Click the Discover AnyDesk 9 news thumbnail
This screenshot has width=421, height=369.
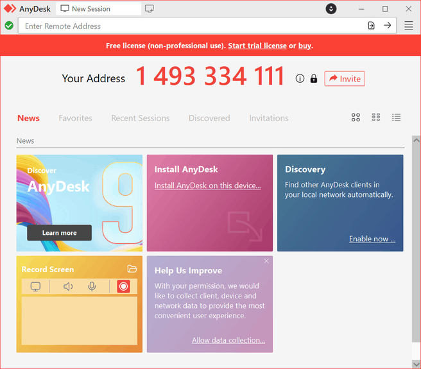(x=80, y=203)
